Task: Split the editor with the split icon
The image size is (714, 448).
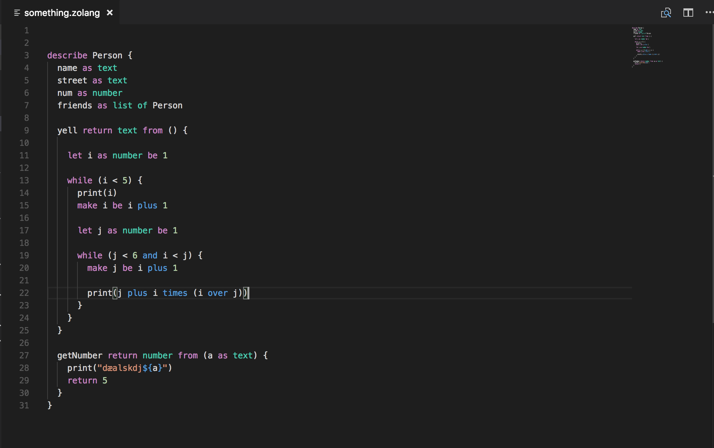Action: [x=688, y=13]
